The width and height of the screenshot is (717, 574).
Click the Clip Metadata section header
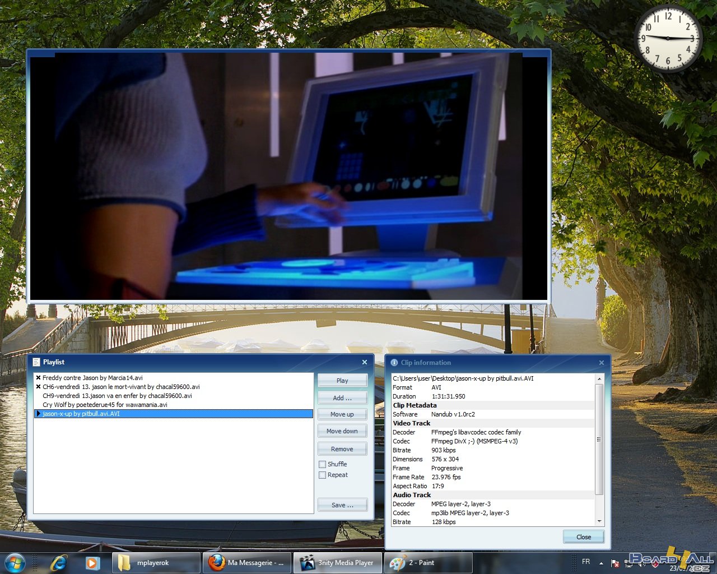tap(415, 405)
